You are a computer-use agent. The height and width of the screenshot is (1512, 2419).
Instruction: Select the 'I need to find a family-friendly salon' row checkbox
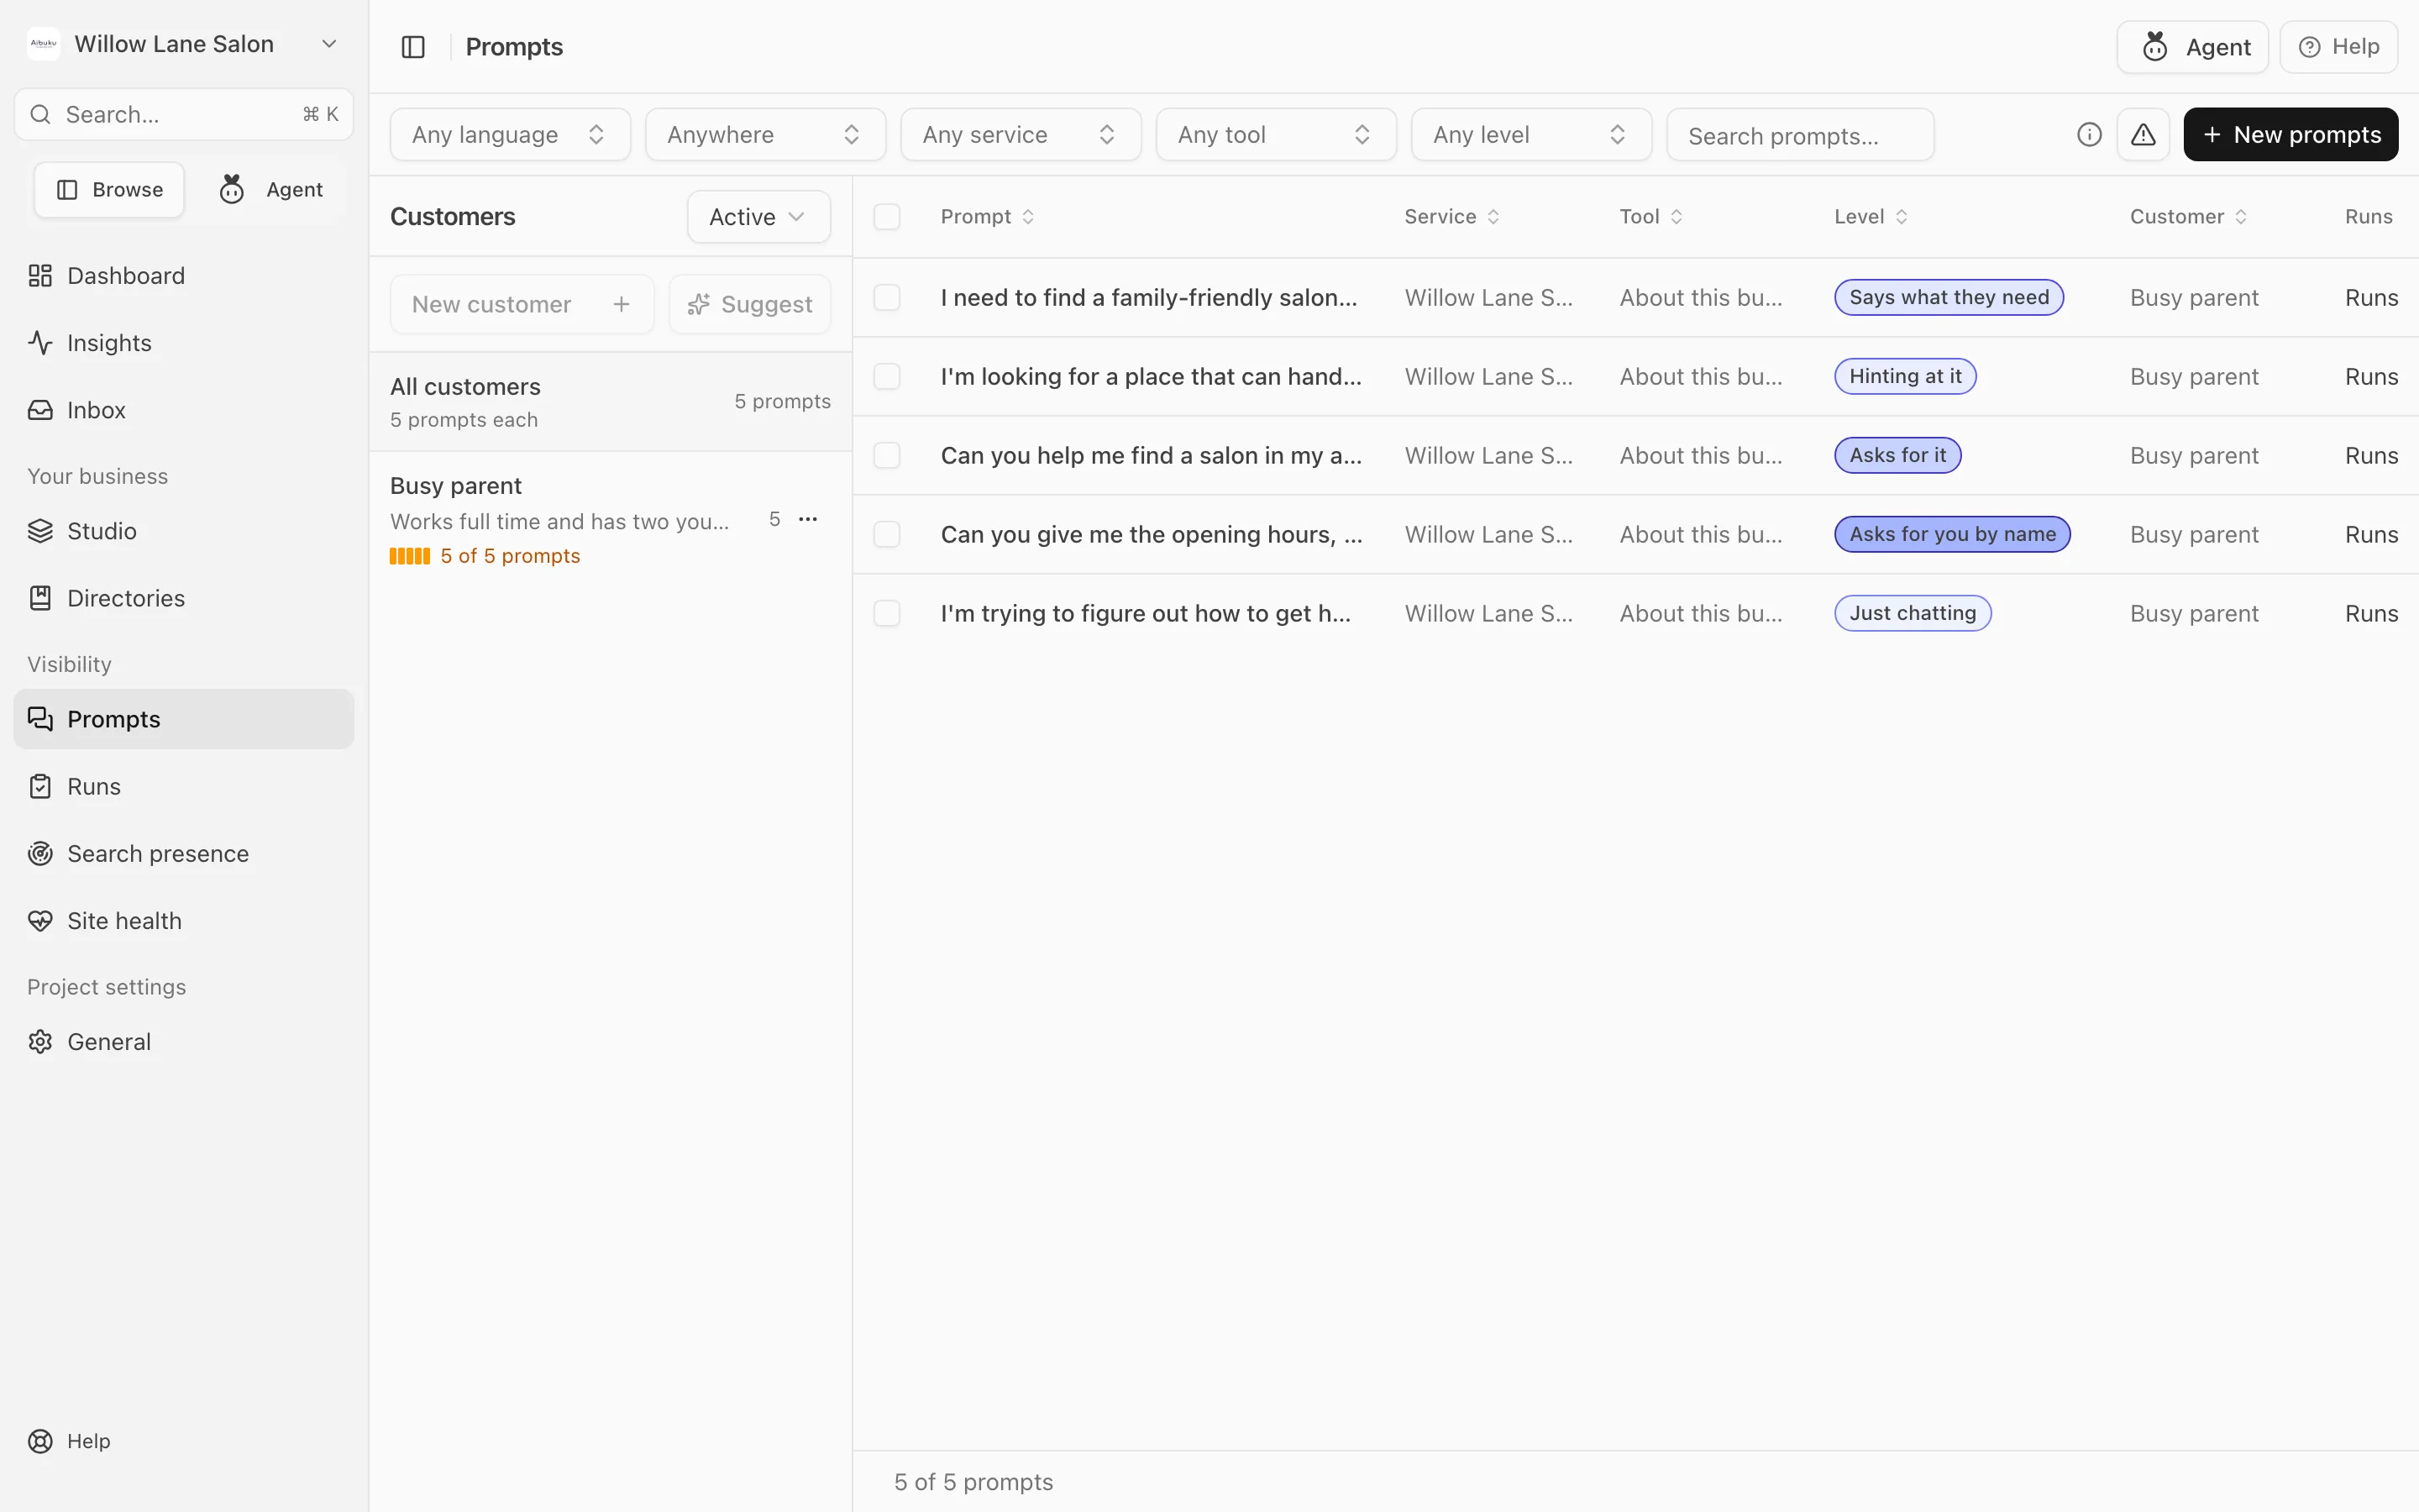point(887,297)
